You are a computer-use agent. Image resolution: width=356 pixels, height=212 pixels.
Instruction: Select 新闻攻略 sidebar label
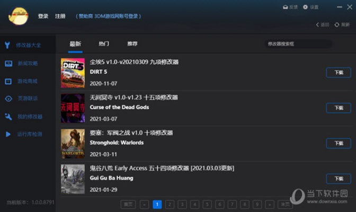pyautogui.click(x=28, y=64)
